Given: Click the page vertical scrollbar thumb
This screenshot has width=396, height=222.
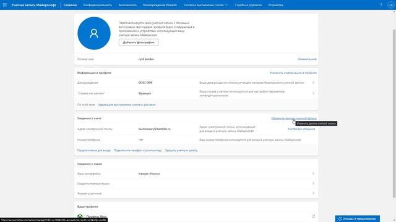Looking at the screenshot, I should 394,113.
